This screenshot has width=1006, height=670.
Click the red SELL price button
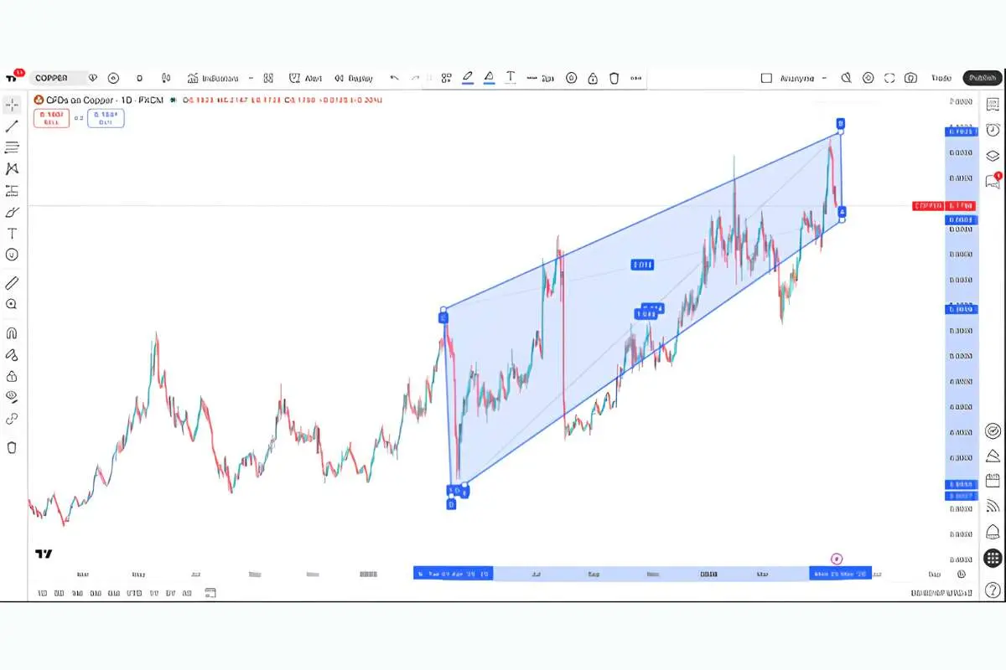(52, 118)
